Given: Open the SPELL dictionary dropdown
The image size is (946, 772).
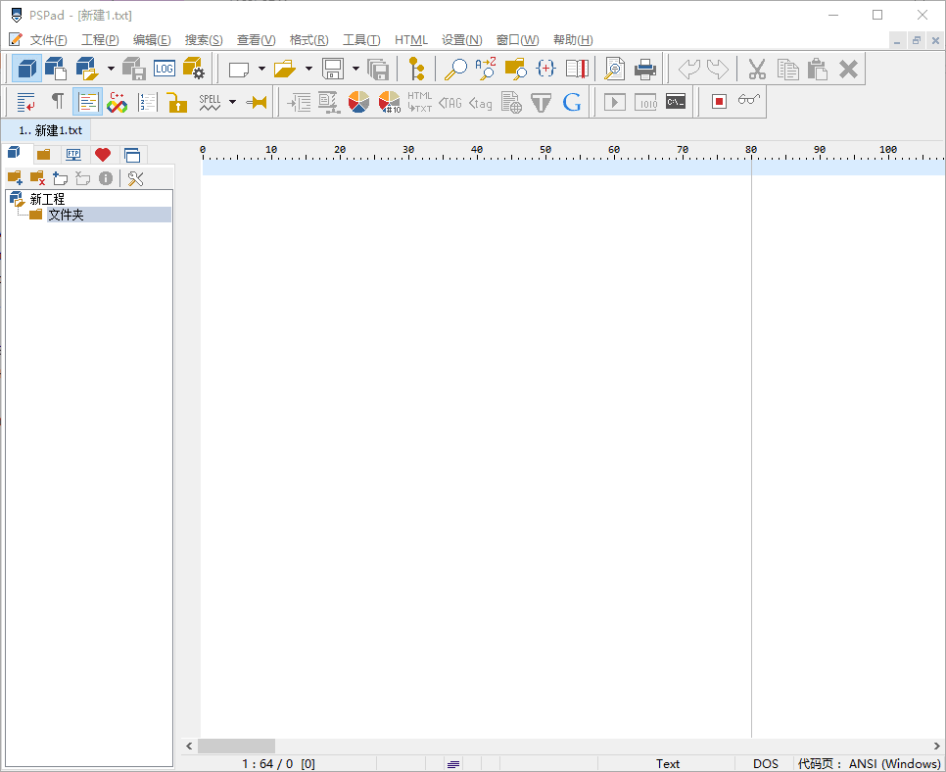Looking at the screenshot, I should tap(232, 101).
